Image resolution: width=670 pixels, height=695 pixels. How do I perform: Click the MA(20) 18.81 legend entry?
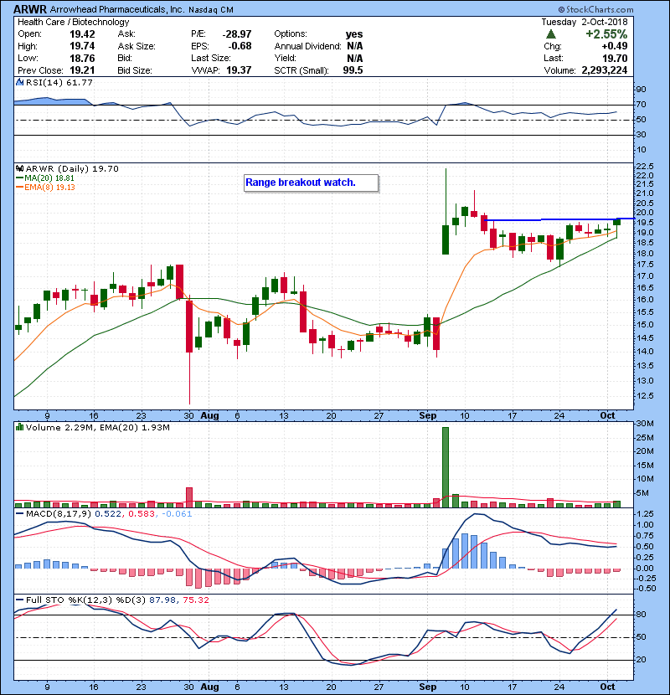(46, 178)
